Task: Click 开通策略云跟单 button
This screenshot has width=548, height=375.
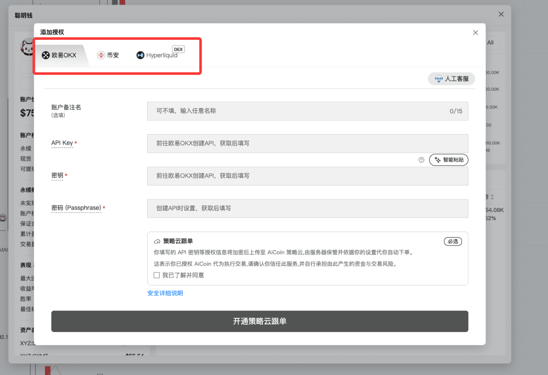Action: coord(259,321)
